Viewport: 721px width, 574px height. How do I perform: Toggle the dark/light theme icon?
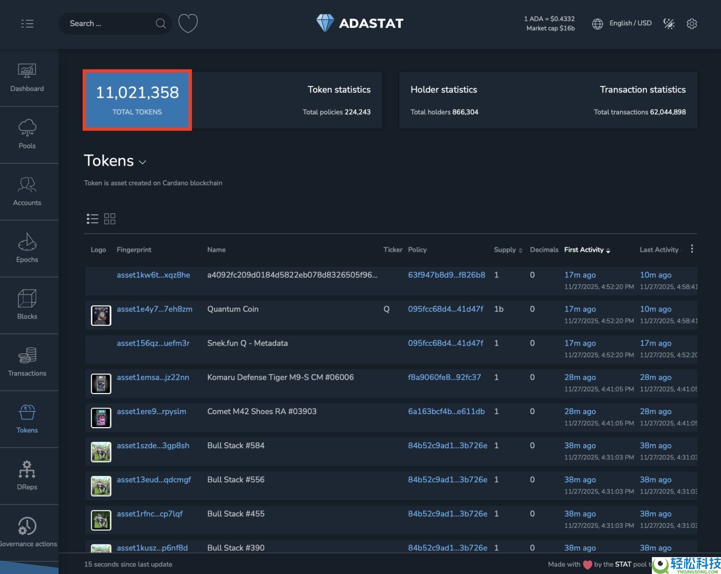[x=669, y=24]
